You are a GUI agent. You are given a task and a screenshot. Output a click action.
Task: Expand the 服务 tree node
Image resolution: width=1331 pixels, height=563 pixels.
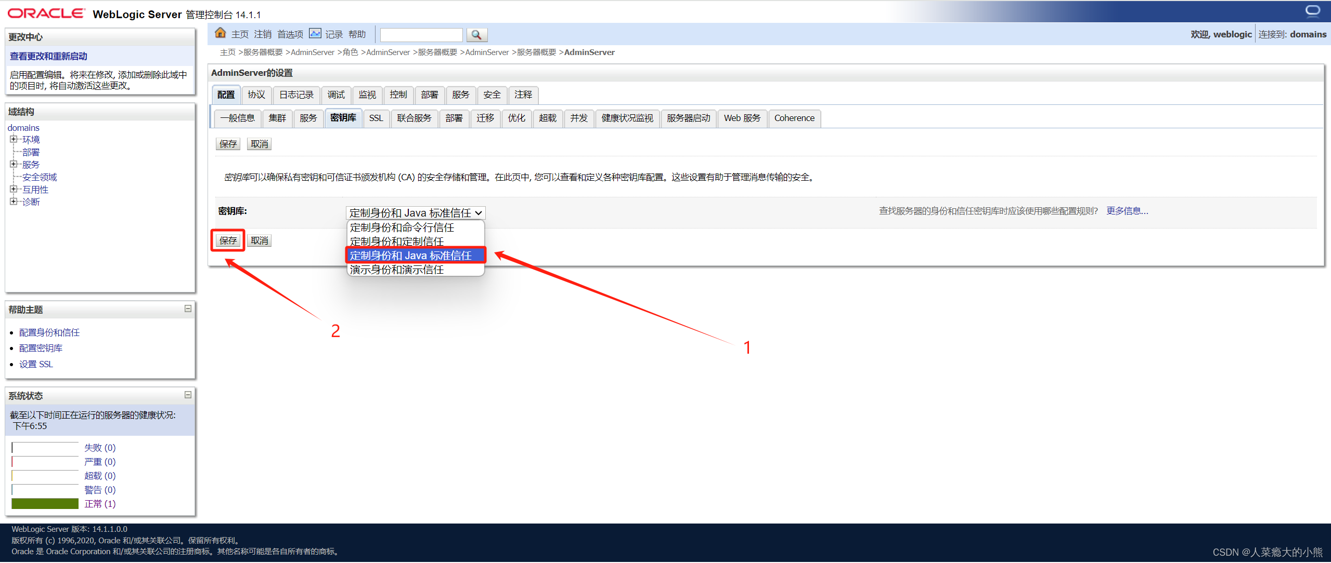click(x=14, y=164)
